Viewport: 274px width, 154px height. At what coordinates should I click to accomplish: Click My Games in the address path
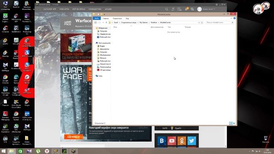(x=143, y=23)
